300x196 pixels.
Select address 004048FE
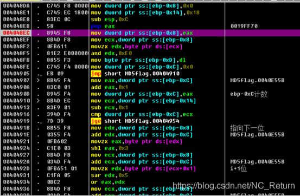(16, 67)
